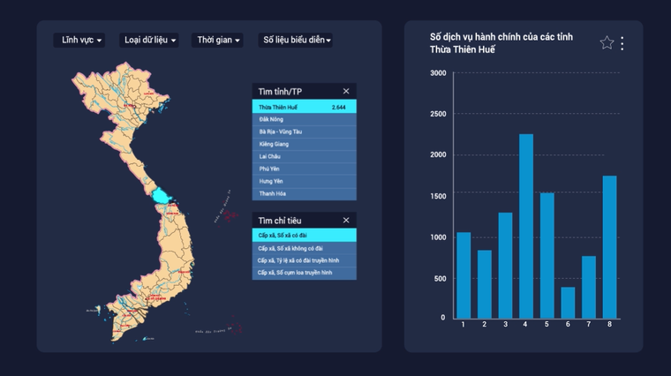Open the three-dot chart options menu
Screen dimensions: 671x376
(x=622, y=42)
